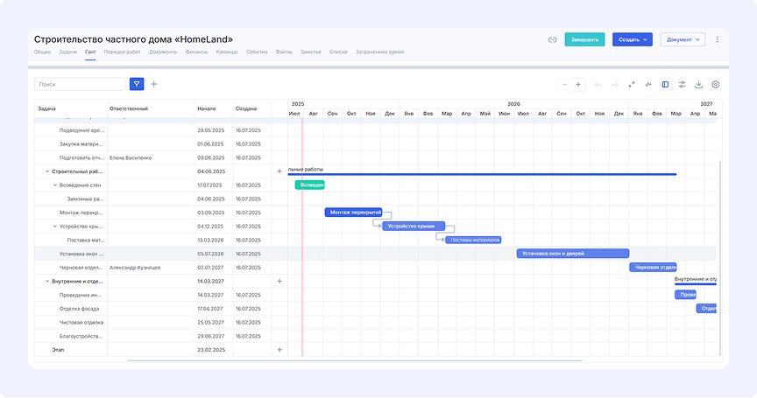Image resolution: width=757 pixels, height=398 pixels.
Task: Click the copy link icon near Завершить
Action: pyautogui.click(x=552, y=39)
